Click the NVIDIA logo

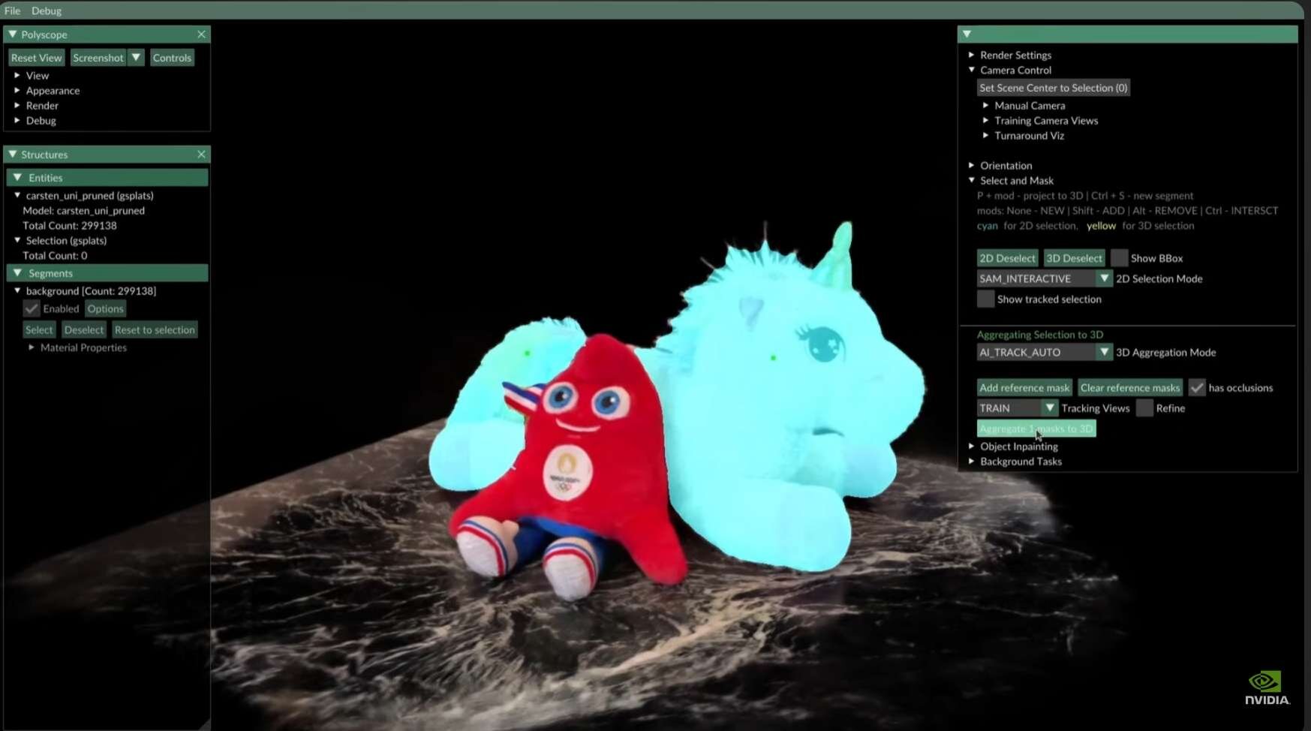1267,687
